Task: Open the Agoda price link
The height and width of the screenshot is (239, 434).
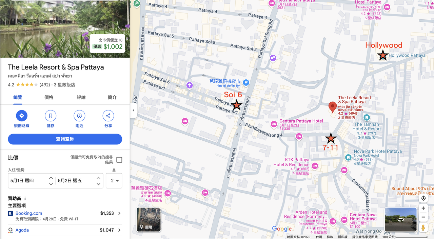Action: pos(22,230)
